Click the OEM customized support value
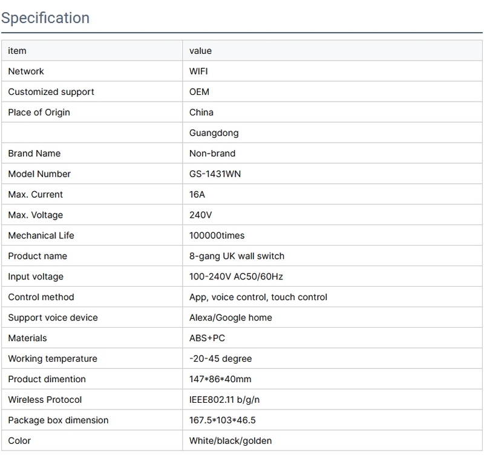The image size is (484, 456). click(199, 92)
